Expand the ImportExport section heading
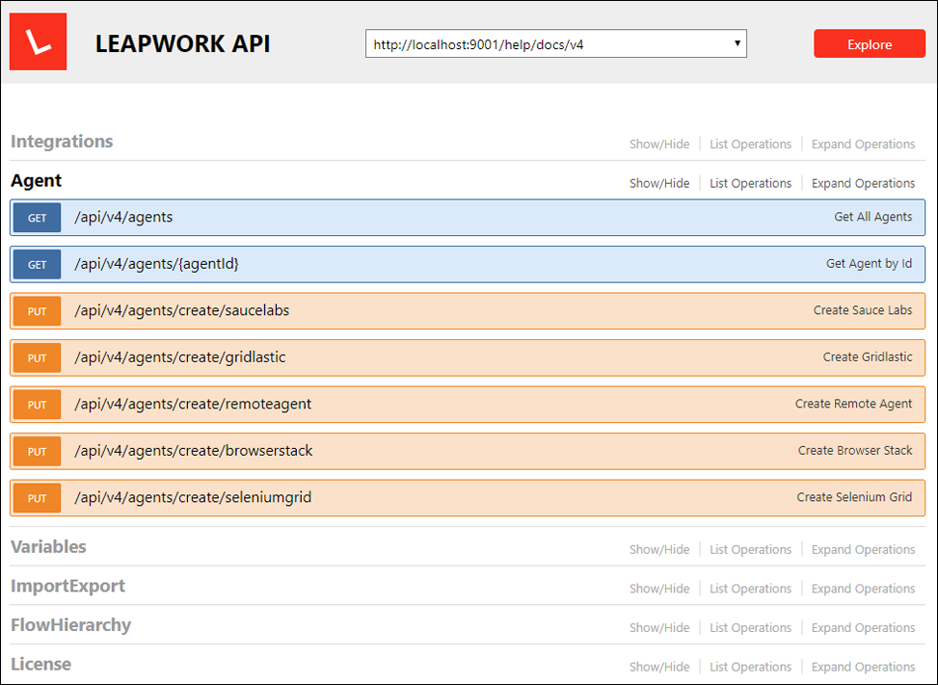 pyautogui.click(x=67, y=587)
